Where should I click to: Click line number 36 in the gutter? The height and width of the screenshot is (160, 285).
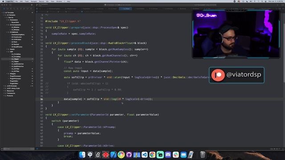tap(41, 99)
